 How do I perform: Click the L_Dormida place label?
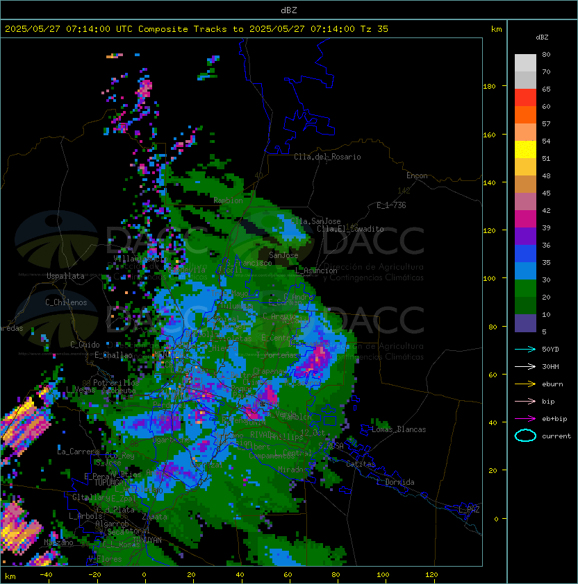tap(395, 482)
